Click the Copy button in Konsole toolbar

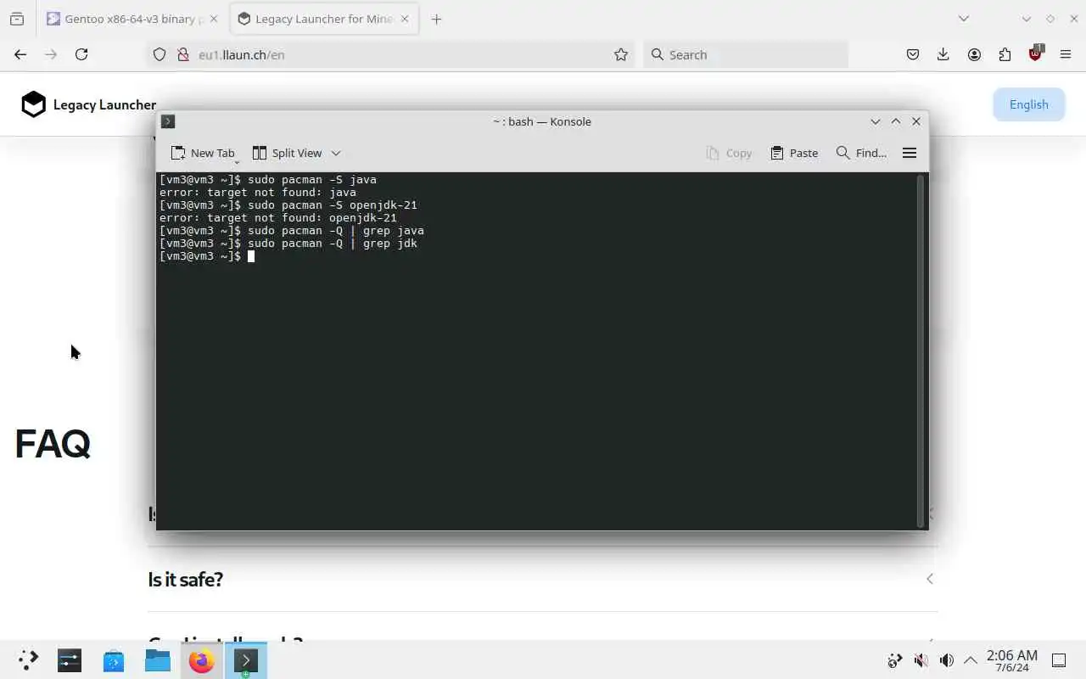pos(729,153)
